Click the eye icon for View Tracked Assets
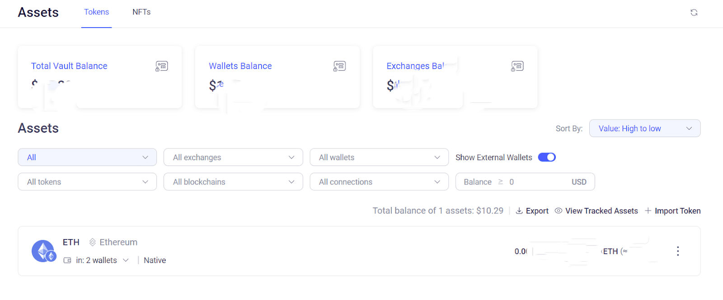The height and width of the screenshot is (300, 723). pos(559,211)
